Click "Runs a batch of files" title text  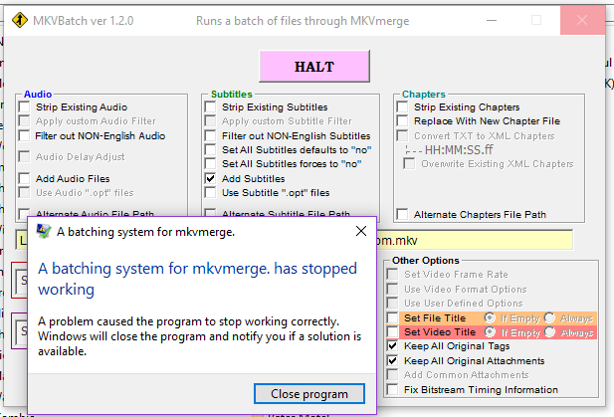click(x=303, y=20)
